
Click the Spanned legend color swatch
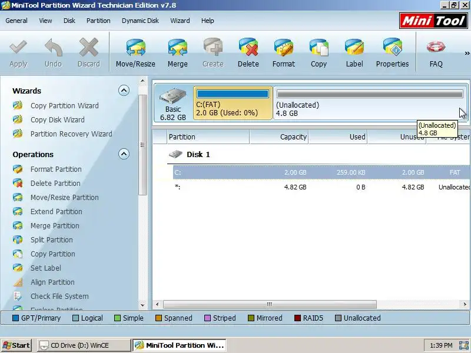tap(158, 318)
